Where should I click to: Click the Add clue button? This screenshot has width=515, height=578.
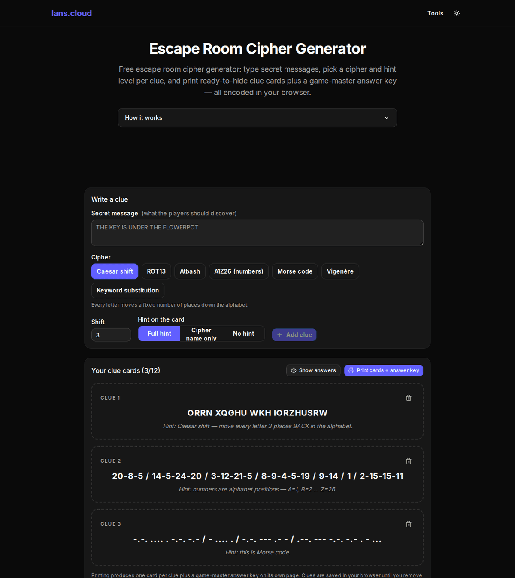(x=294, y=335)
